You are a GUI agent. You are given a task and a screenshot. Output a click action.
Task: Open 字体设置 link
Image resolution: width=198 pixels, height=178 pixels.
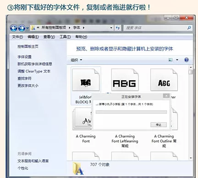pyautogui.click(x=24, y=57)
